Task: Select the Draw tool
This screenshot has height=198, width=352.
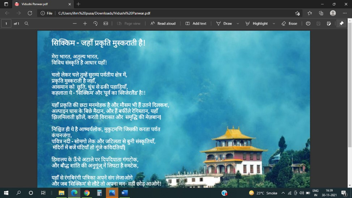Action: tap(224, 24)
